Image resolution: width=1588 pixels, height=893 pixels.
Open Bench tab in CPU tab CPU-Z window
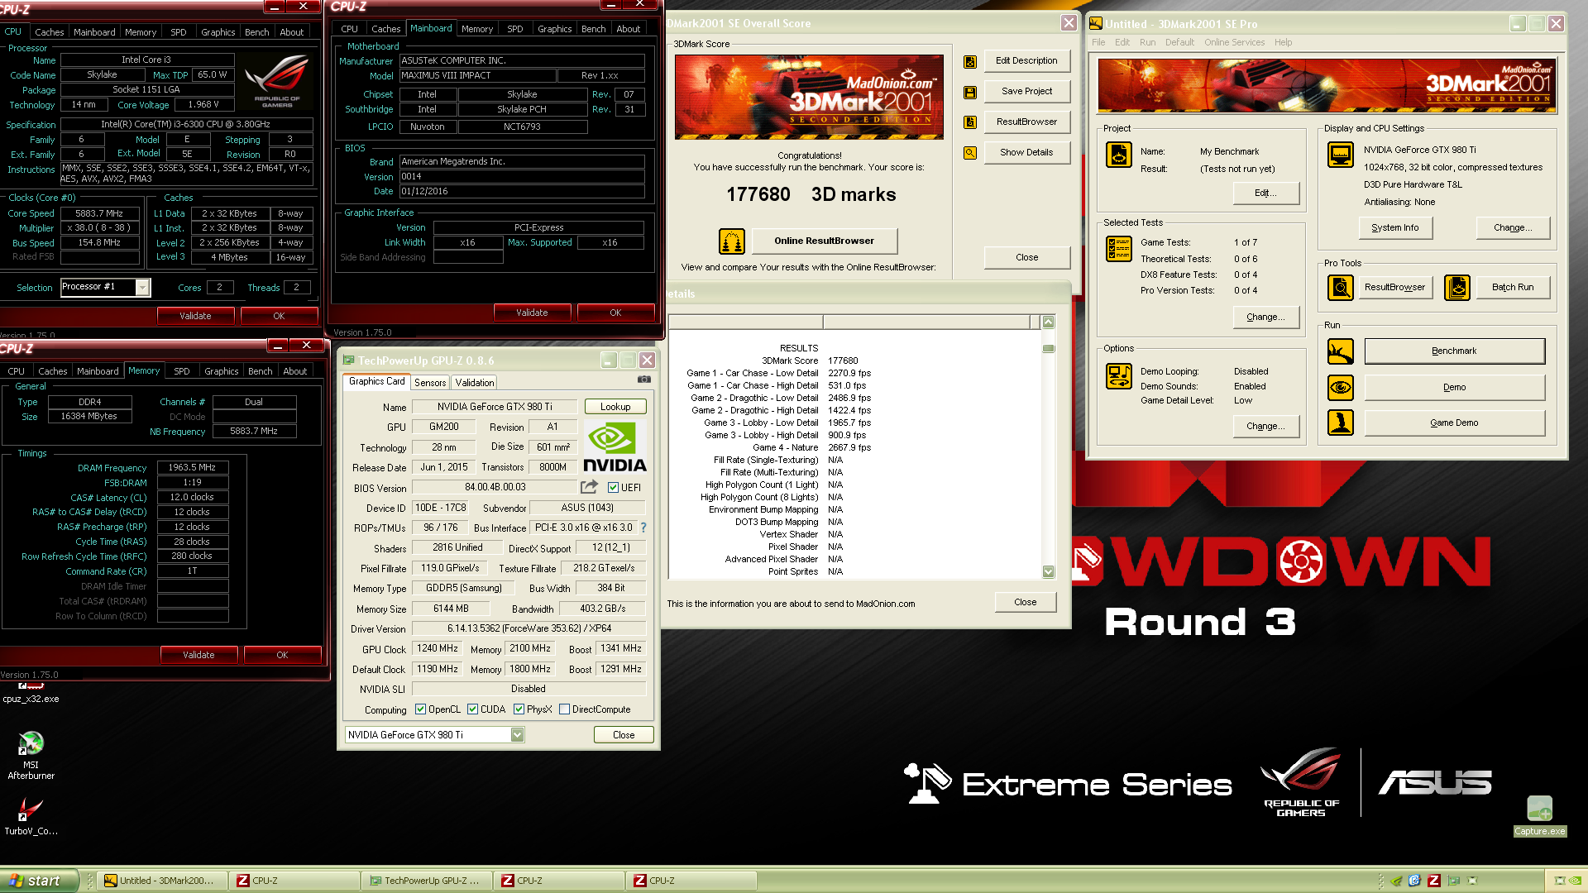click(257, 32)
